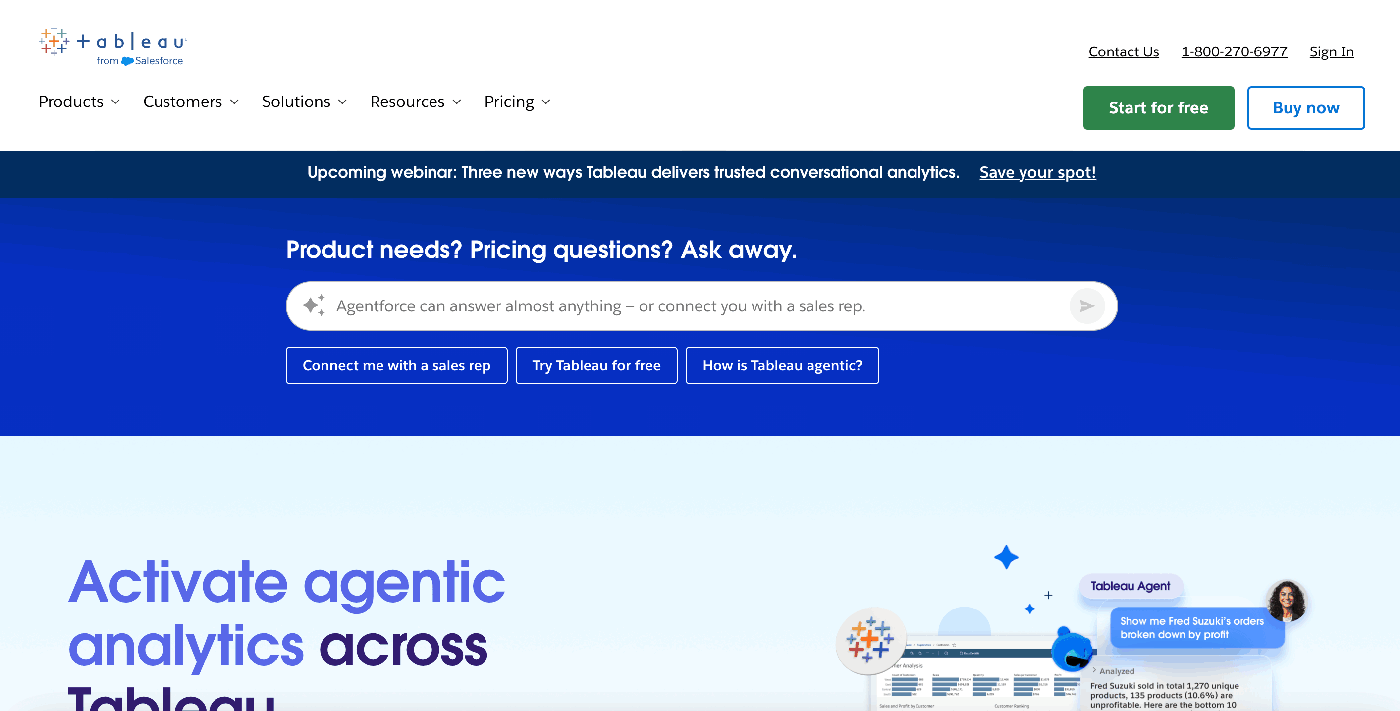Follow the Save your spot! link
This screenshot has height=711, width=1400.
[1037, 172]
